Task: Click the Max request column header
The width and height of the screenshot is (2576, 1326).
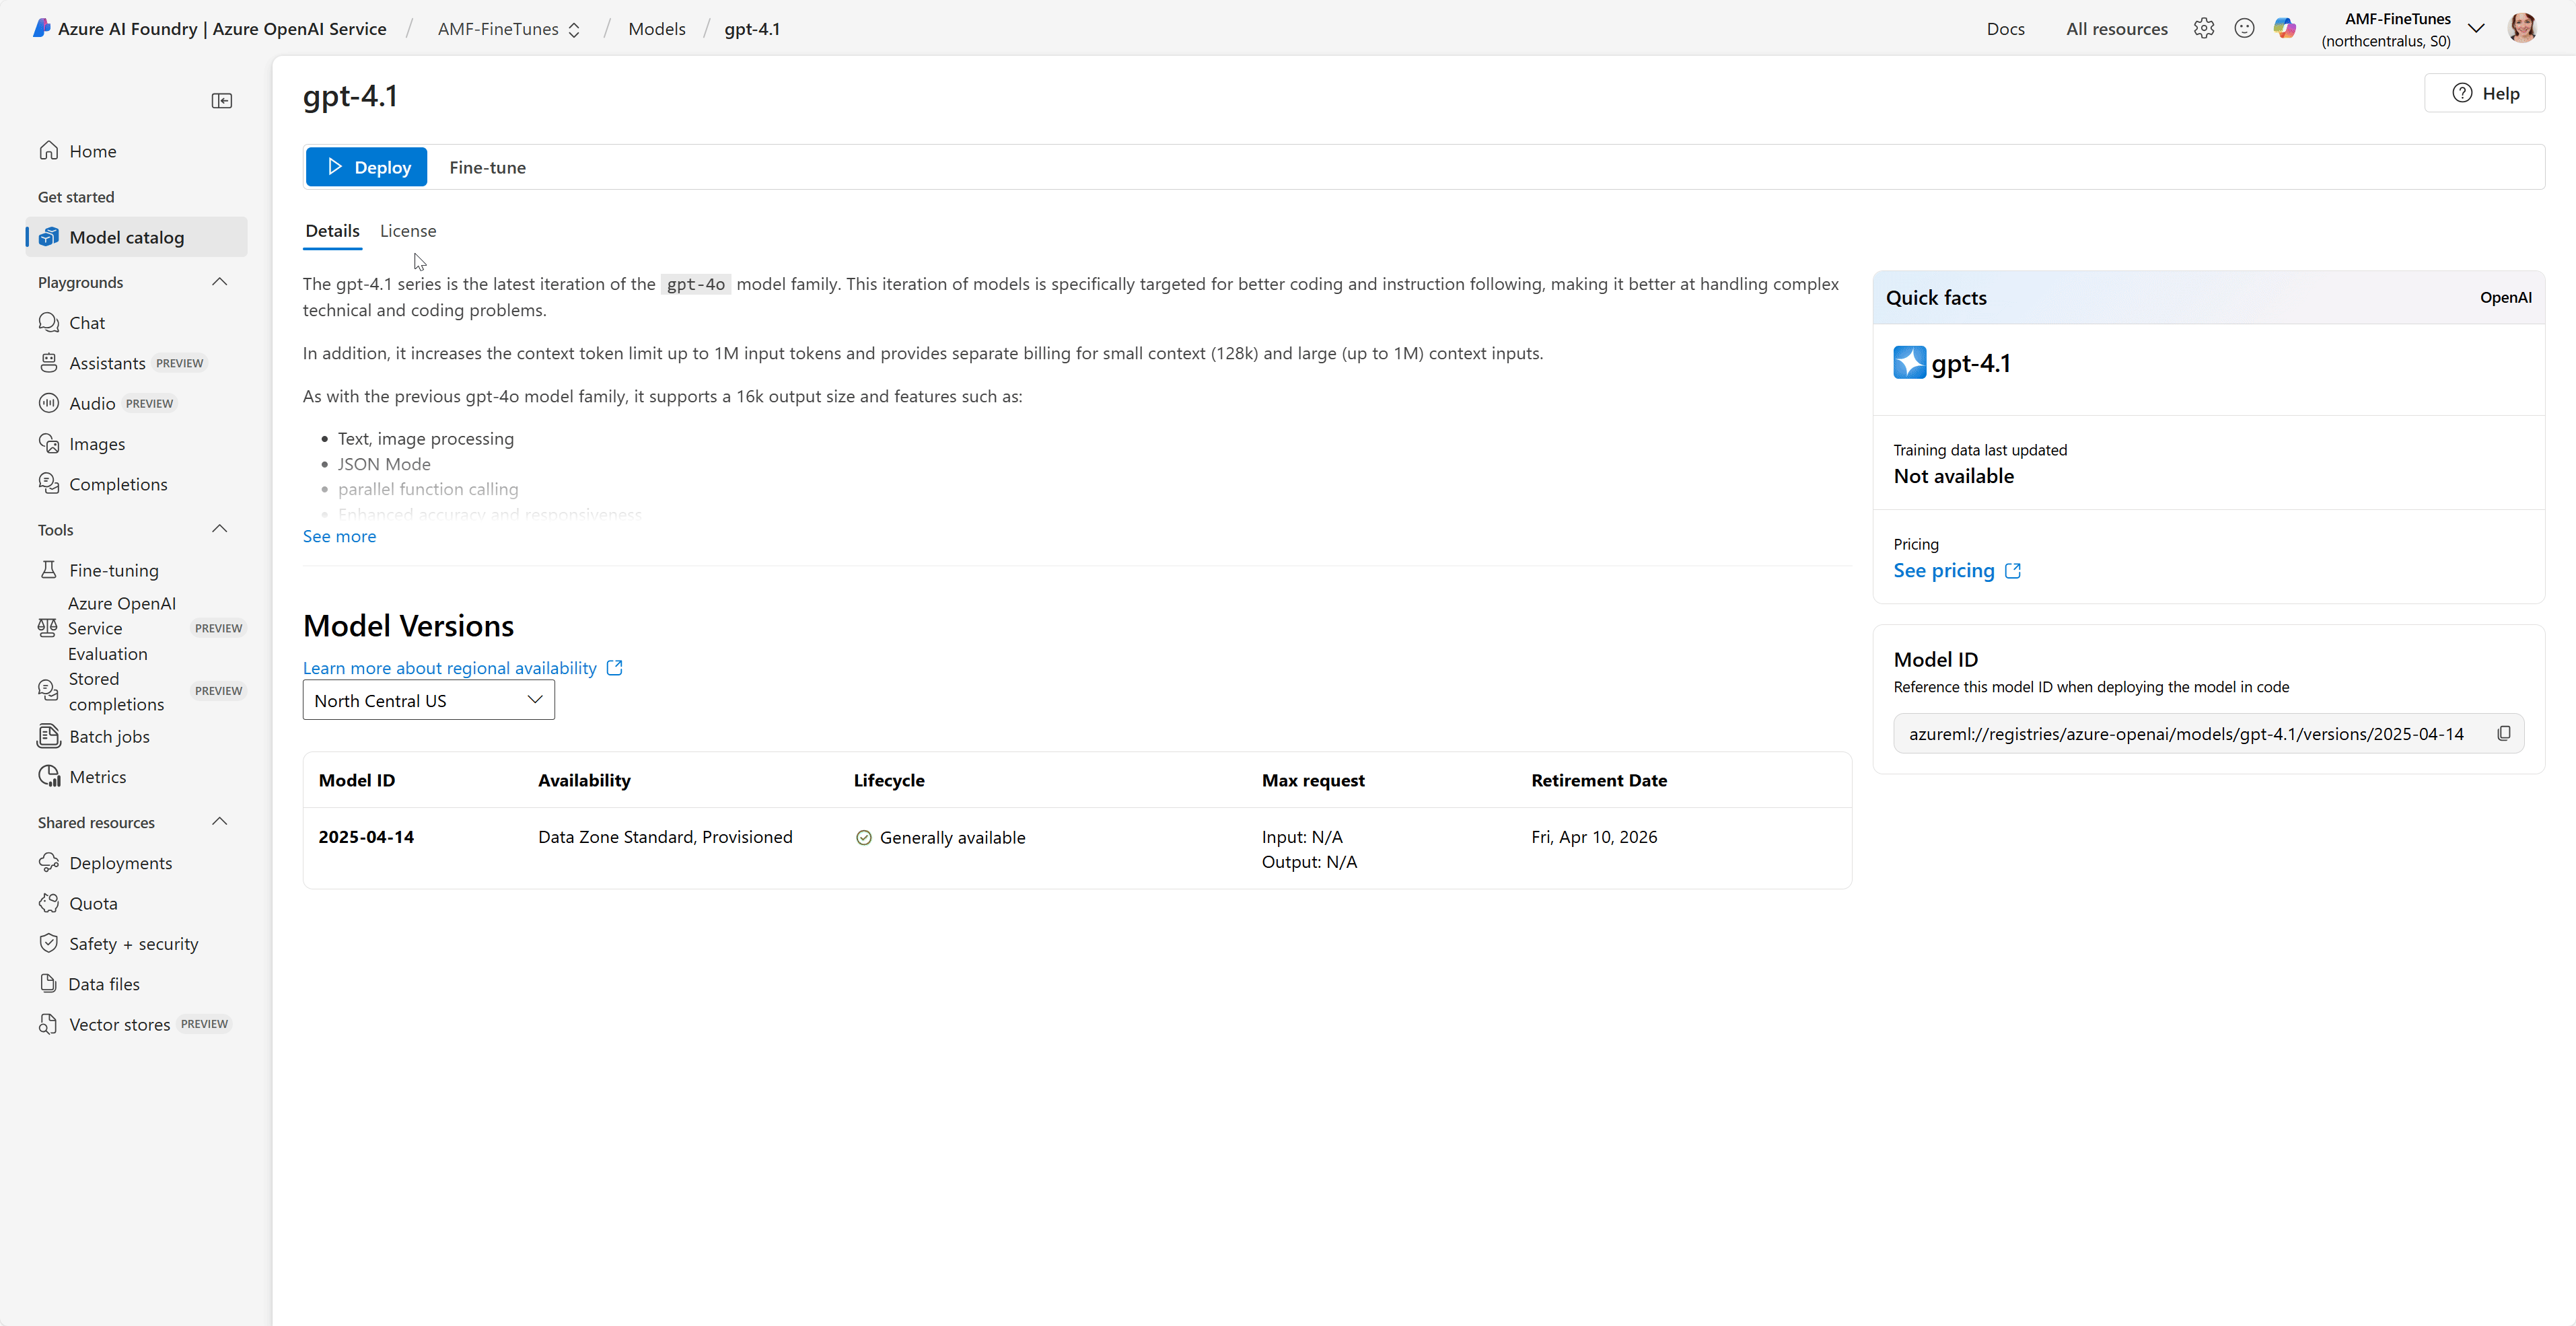Action: coord(1313,780)
